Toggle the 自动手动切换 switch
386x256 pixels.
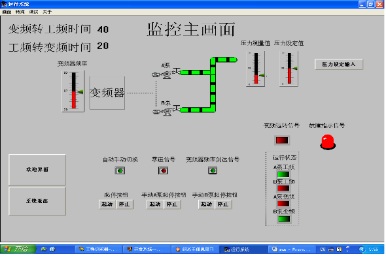point(120,170)
